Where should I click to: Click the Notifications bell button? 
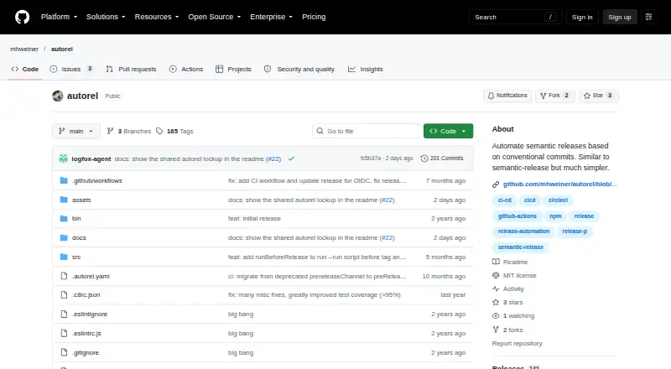(507, 96)
